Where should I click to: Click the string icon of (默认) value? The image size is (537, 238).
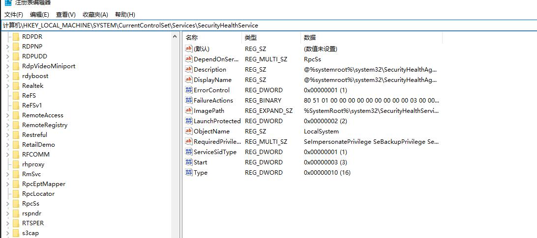189,49
